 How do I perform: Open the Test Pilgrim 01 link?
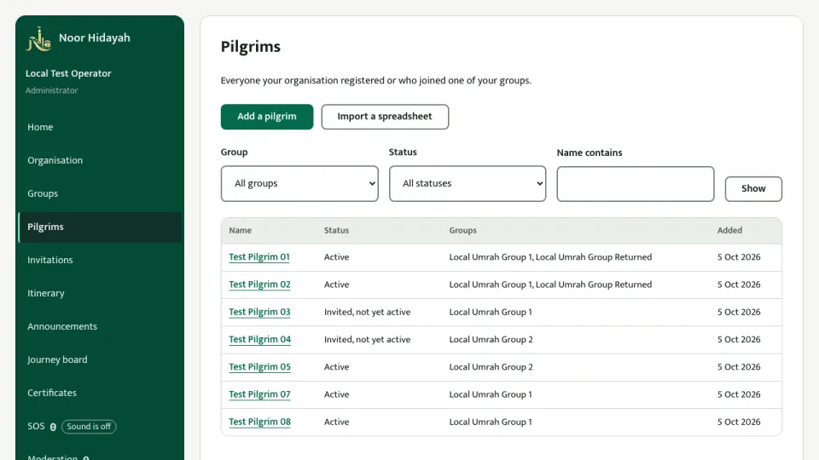click(259, 257)
